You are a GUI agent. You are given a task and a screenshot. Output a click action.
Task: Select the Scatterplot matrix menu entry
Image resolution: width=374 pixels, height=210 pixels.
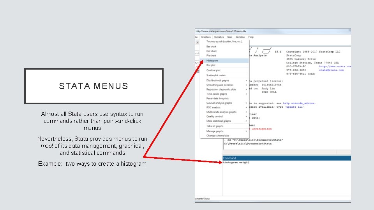[224, 75]
